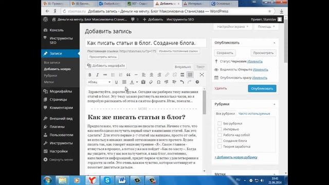The height and width of the screenshot is (185, 329).
Task: Insert numbered list
Action: [x=121, y=75]
